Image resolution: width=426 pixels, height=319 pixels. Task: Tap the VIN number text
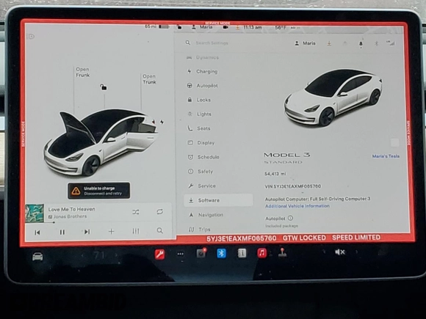[x=292, y=186]
